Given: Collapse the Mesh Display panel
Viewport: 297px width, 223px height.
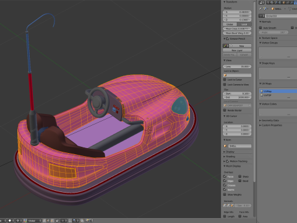Looking at the screenshot, I should (x=225, y=166).
